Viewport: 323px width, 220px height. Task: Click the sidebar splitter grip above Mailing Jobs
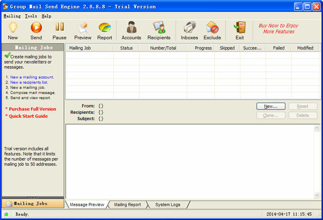(33, 197)
